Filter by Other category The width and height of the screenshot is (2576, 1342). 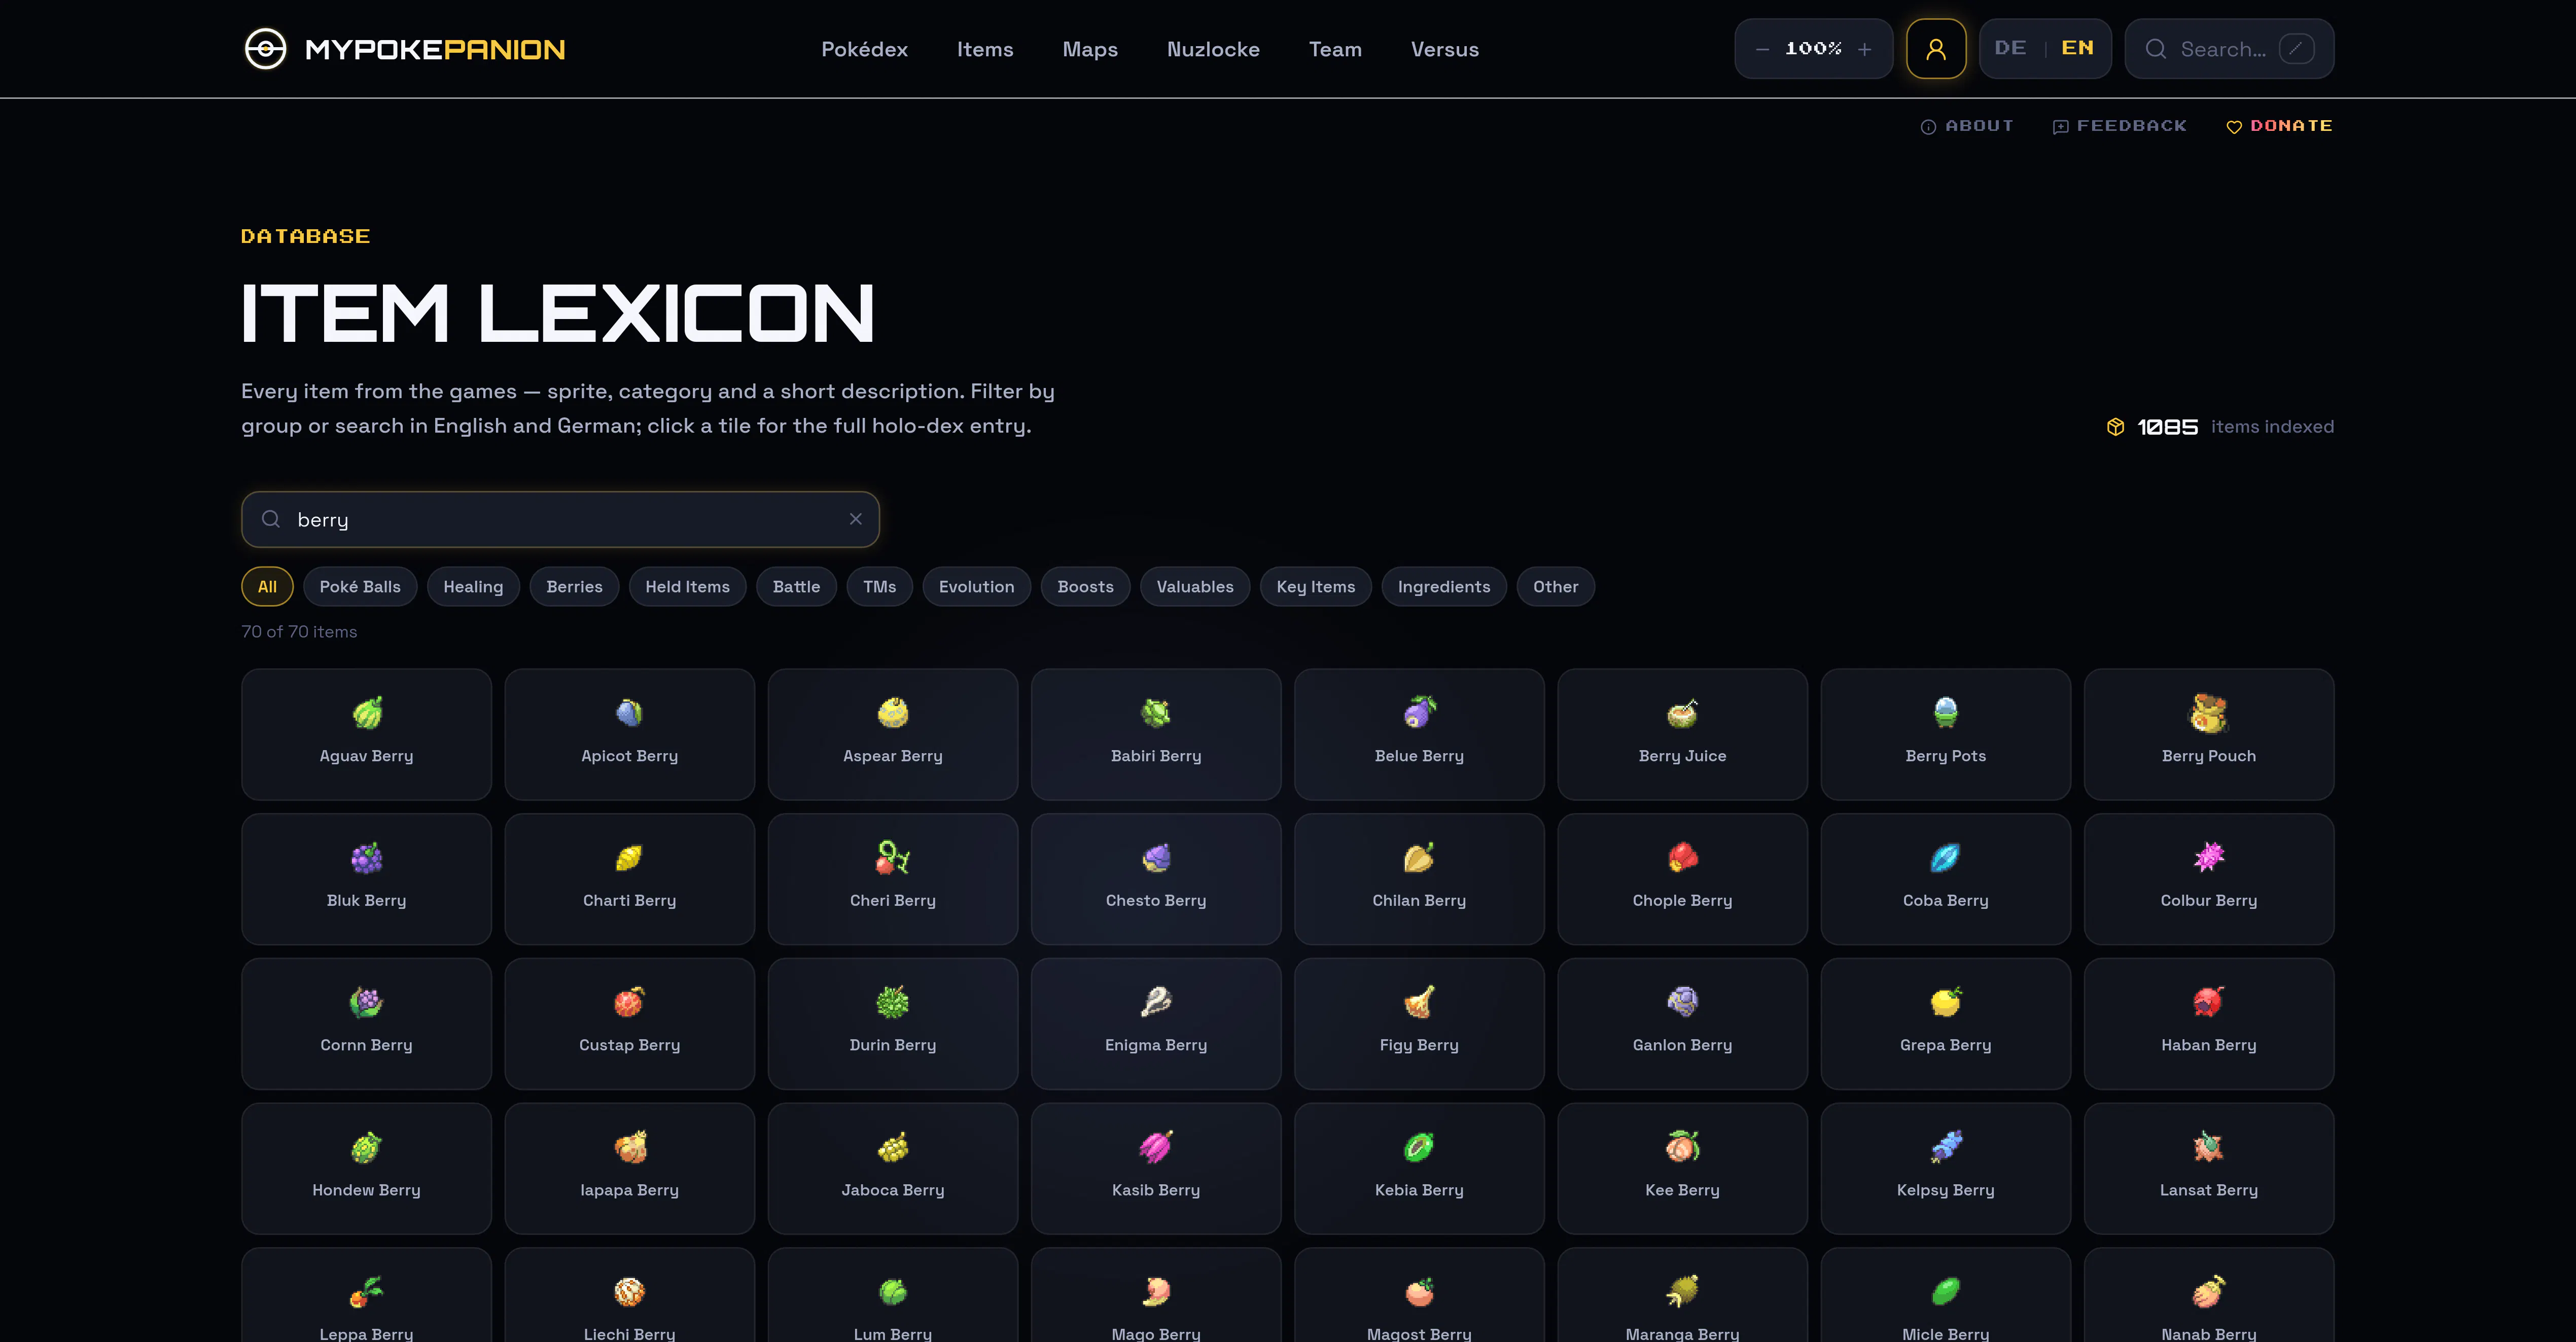point(1556,587)
